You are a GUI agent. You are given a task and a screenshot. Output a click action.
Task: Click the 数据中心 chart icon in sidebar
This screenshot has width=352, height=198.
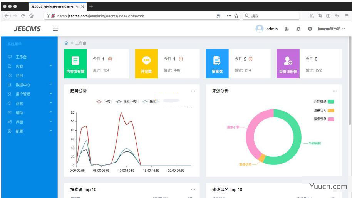(10, 85)
